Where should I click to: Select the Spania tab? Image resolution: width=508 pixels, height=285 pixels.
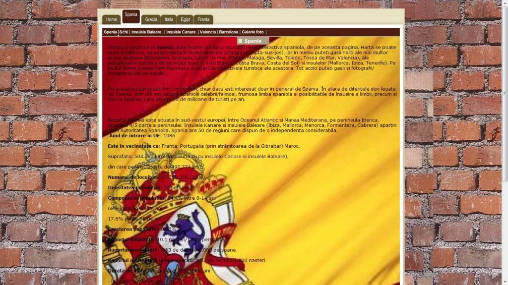pos(131,15)
